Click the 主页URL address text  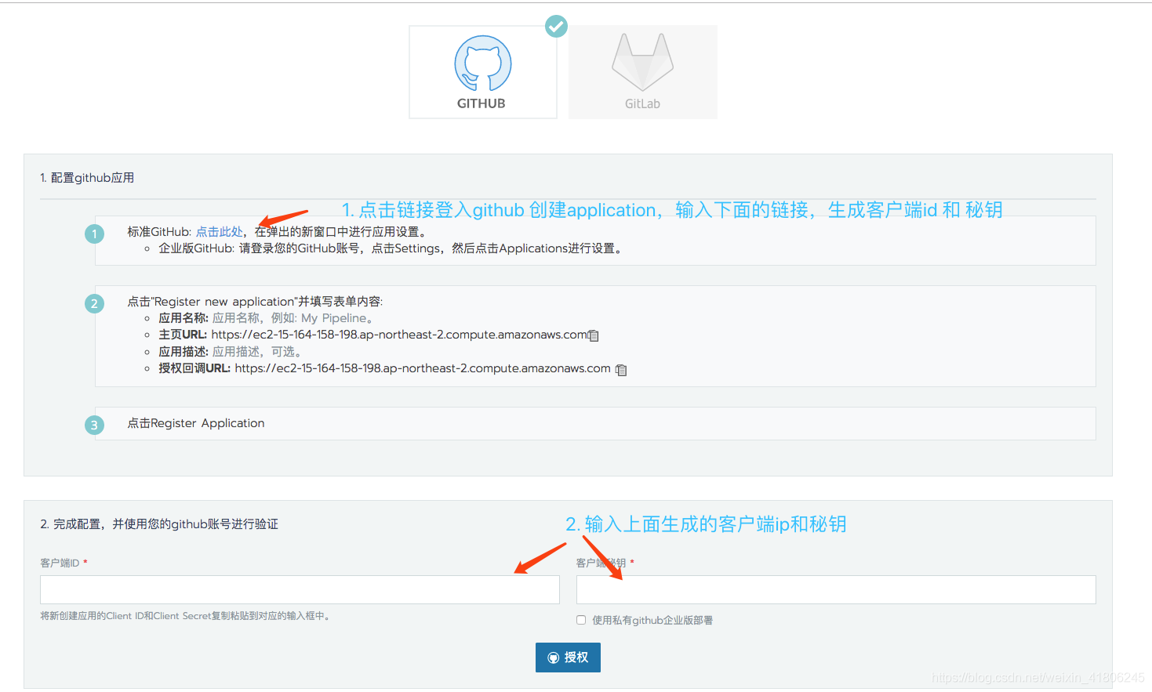coord(399,335)
